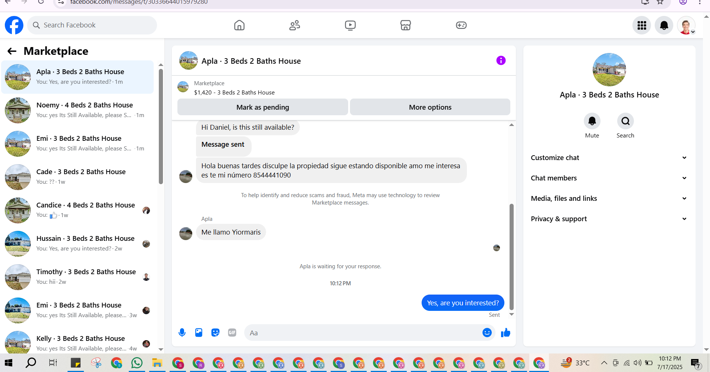Screen dimensions: 710x372
Task: Open conversation information purple icon
Action: coord(501,60)
